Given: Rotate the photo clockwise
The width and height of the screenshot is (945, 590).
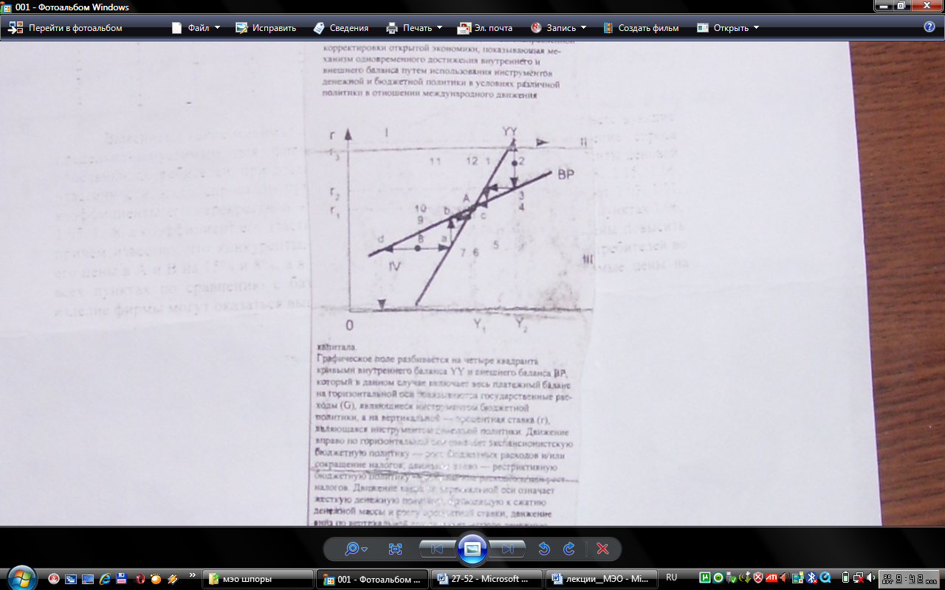Looking at the screenshot, I should point(568,549).
